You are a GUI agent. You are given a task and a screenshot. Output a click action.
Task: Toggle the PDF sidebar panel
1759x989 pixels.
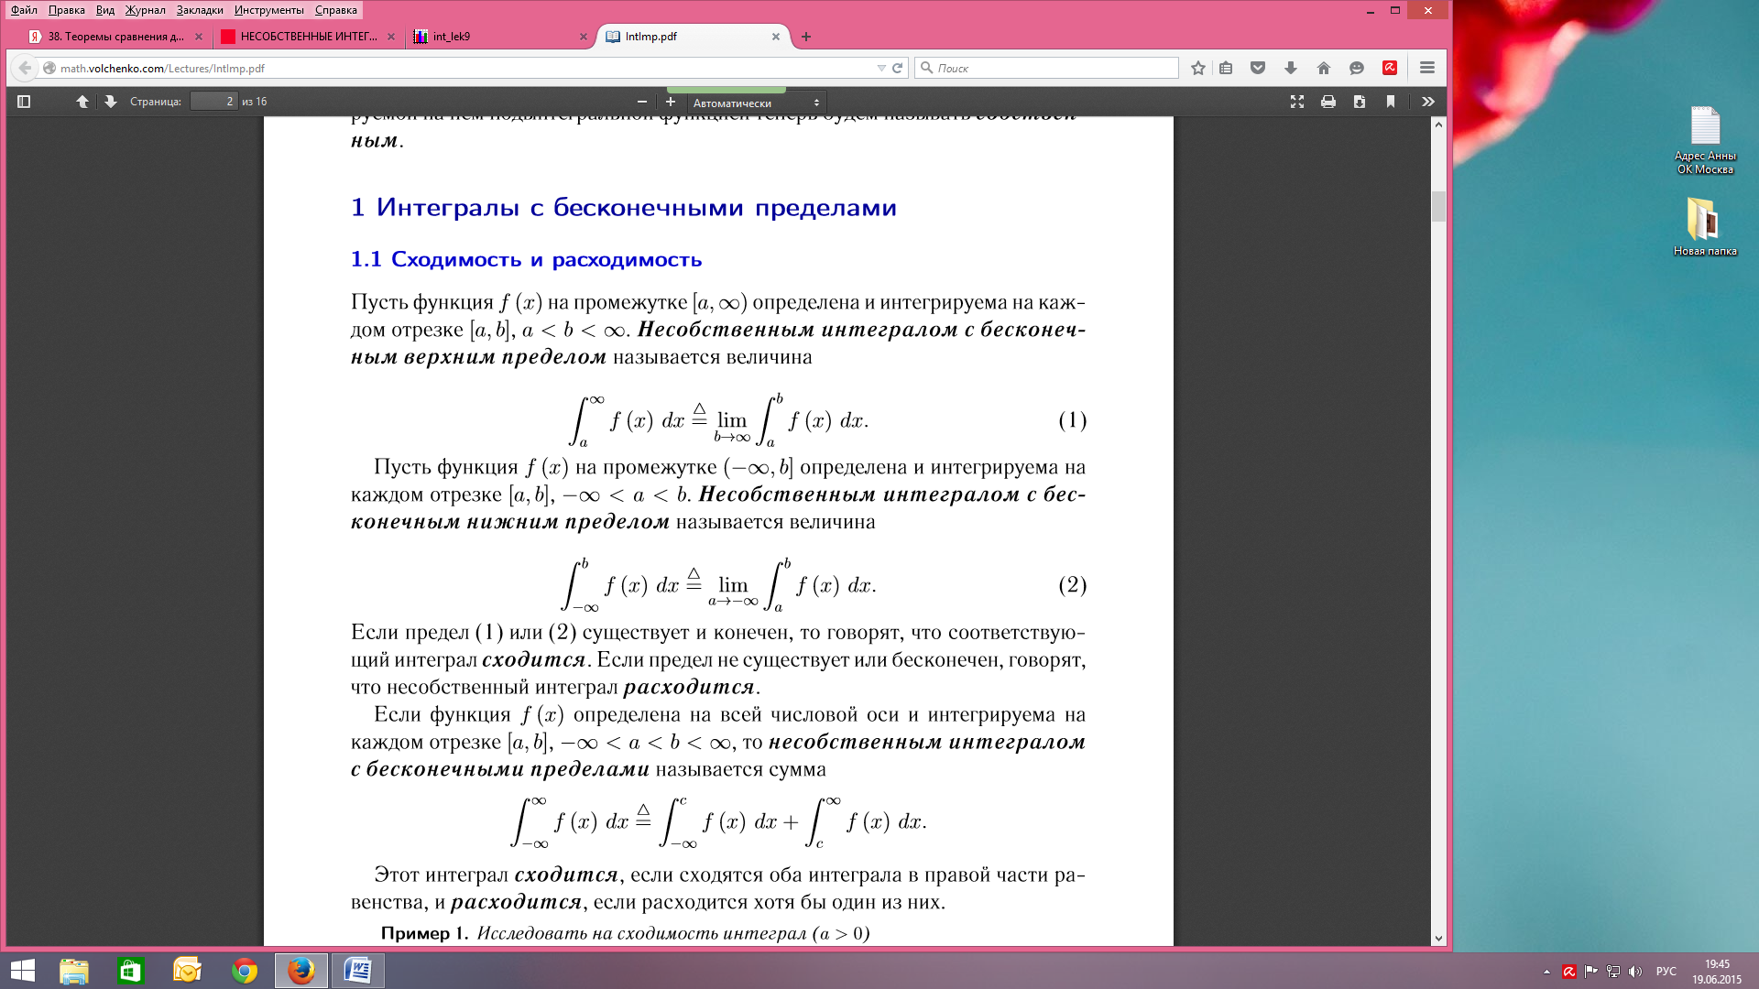pos(25,102)
